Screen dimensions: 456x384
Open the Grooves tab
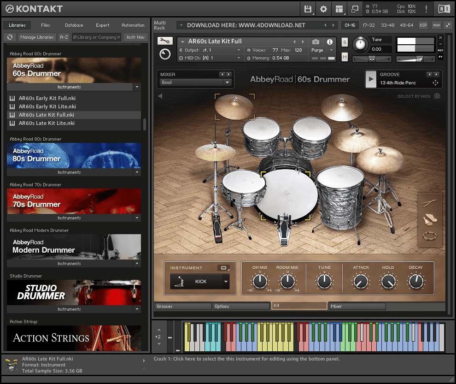(x=183, y=306)
